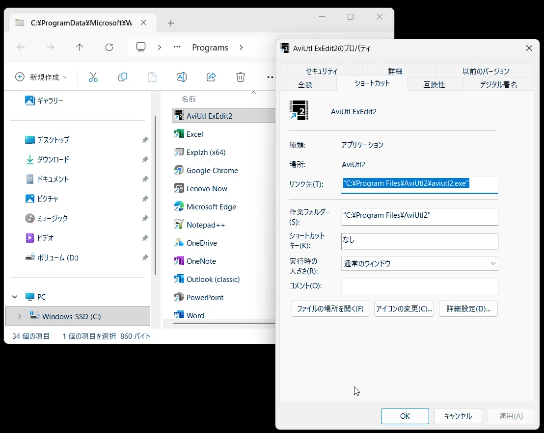Click OK in the properties dialog
Viewport: 544px width, 433px height.
click(x=405, y=416)
